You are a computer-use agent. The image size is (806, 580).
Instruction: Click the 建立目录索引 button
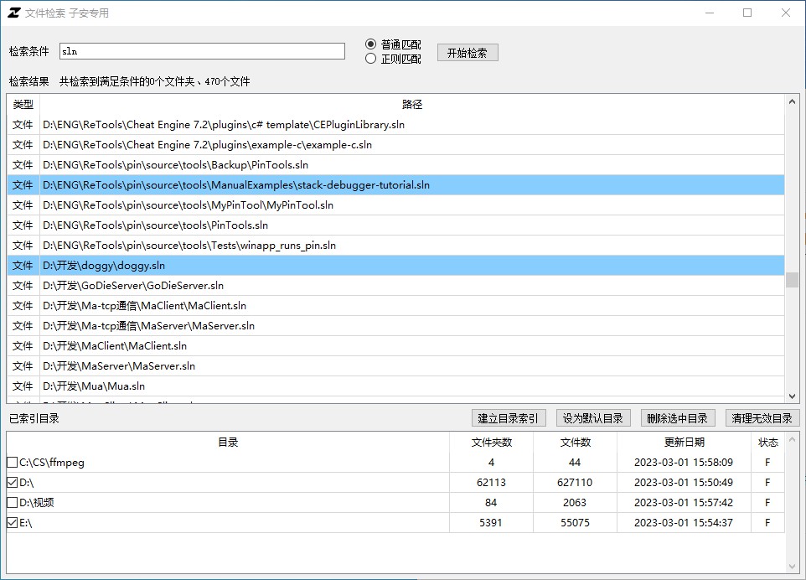pyautogui.click(x=509, y=418)
